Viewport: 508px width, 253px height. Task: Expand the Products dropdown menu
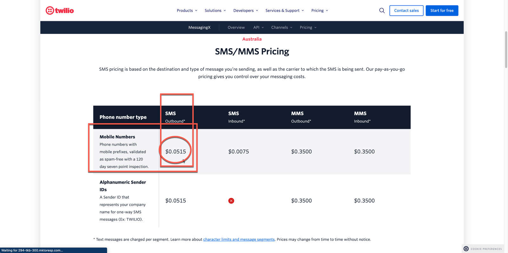[x=187, y=10]
